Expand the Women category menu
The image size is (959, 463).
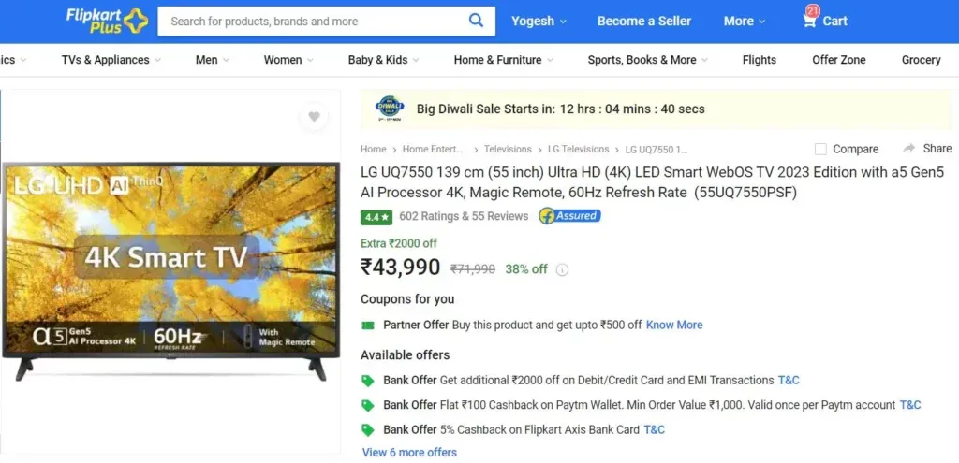[288, 60]
